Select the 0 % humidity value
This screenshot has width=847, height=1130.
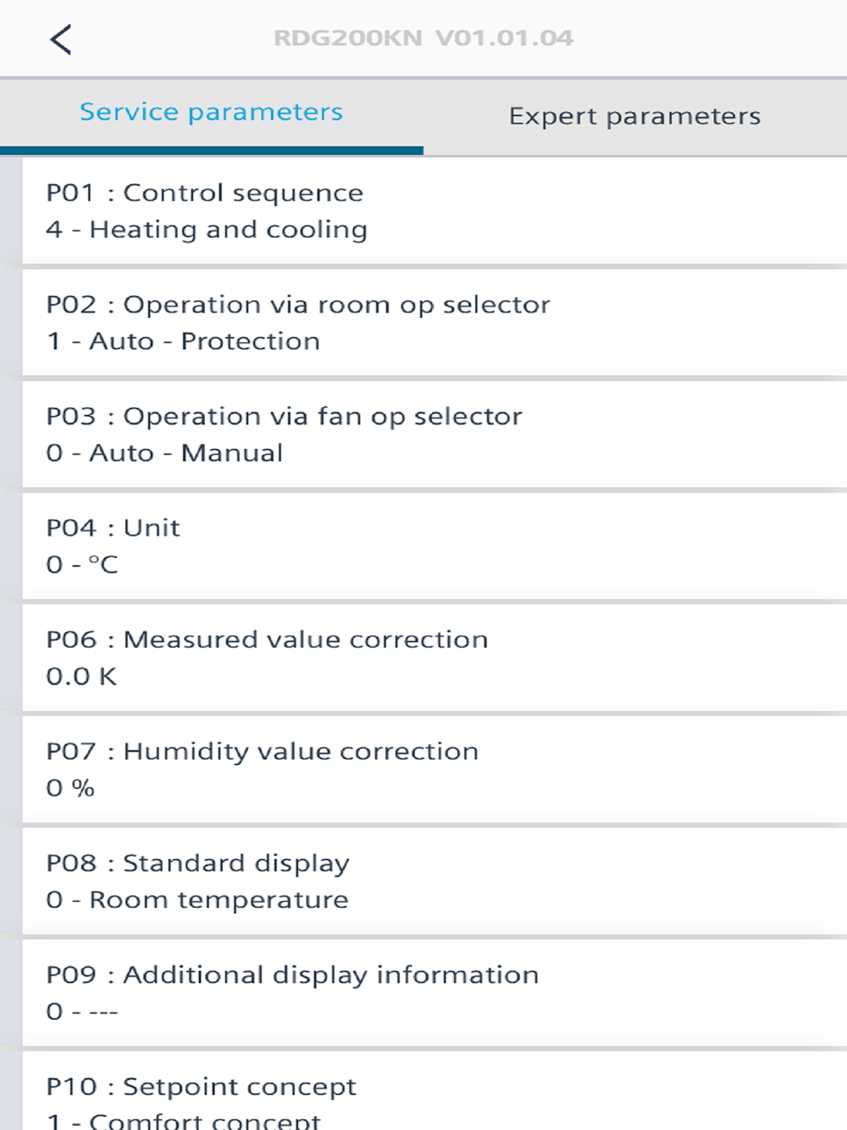(70, 789)
